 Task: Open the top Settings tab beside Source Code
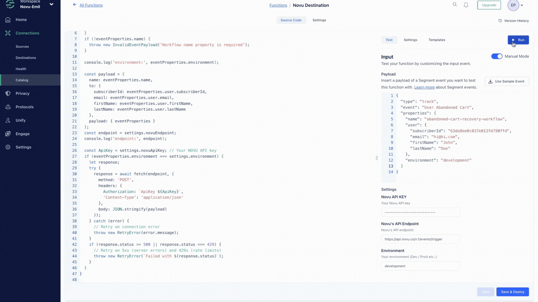point(319,20)
